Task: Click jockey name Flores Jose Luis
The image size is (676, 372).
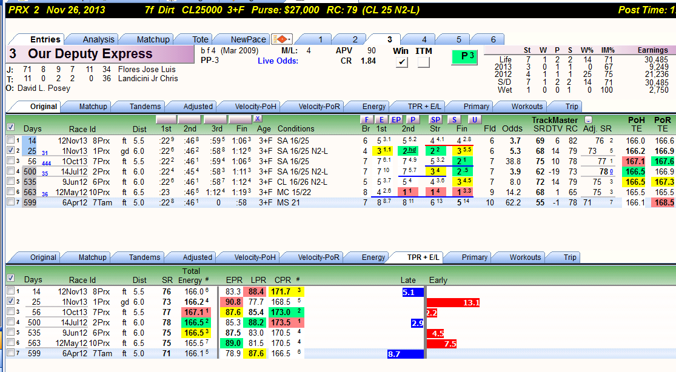Action: tap(147, 69)
